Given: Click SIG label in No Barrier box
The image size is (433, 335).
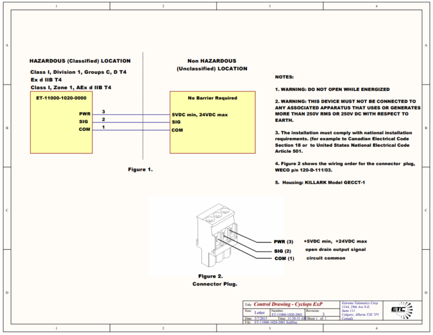Looking at the screenshot, I should point(176,122).
